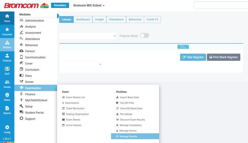Click the Diary book icon
The width and height of the screenshot is (248, 143).
click(x=21, y=75)
